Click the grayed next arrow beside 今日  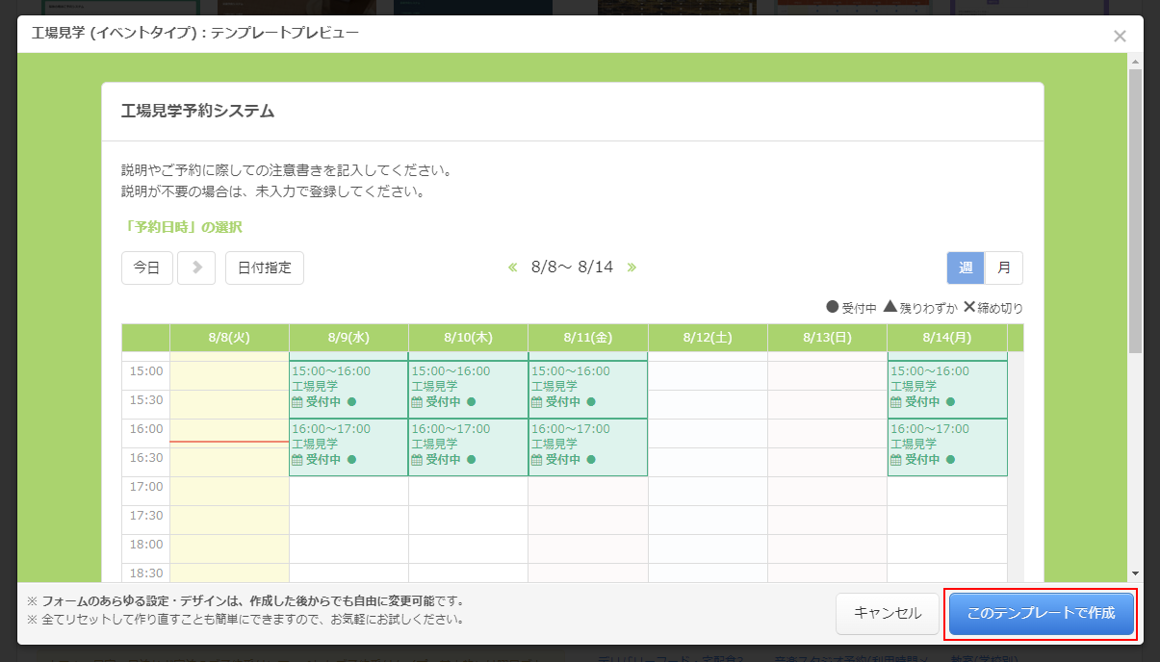[x=196, y=267]
